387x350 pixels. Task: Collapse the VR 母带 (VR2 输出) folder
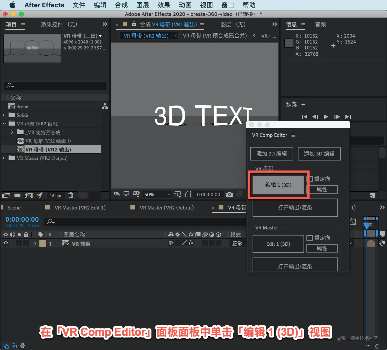coord(4,124)
